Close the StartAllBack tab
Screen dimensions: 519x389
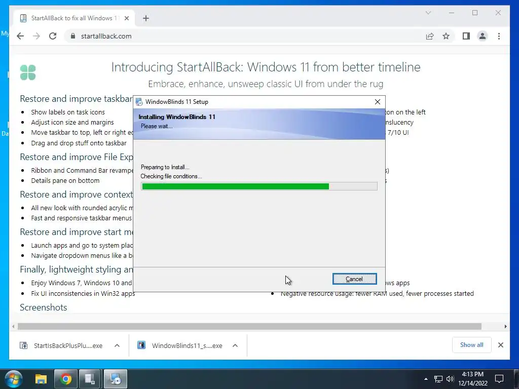click(126, 18)
